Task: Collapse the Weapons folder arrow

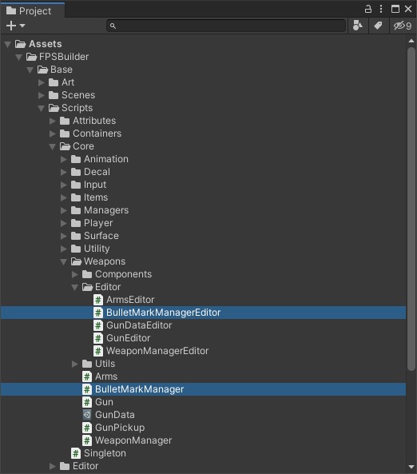Action: click(x=63, y=262)
